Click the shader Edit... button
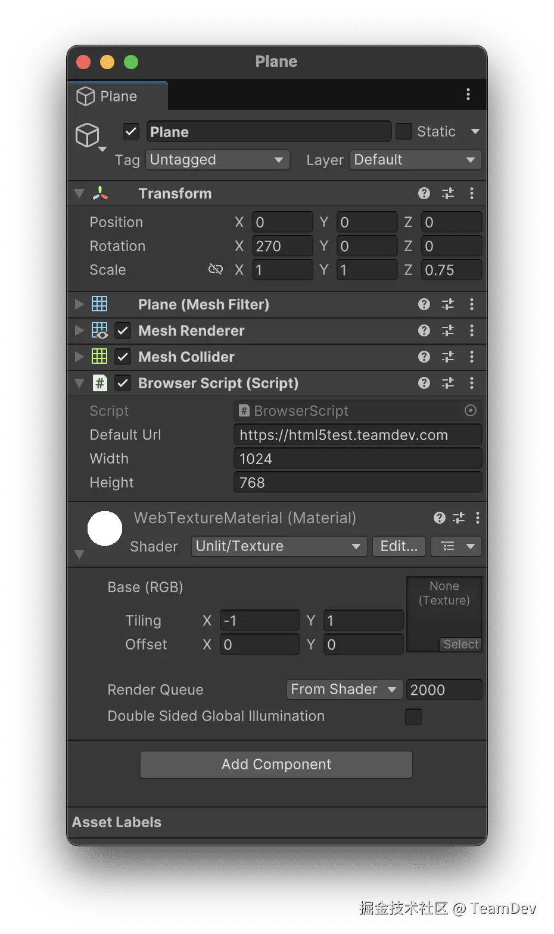Screen dimensions: 554x934 click(399, 546)
